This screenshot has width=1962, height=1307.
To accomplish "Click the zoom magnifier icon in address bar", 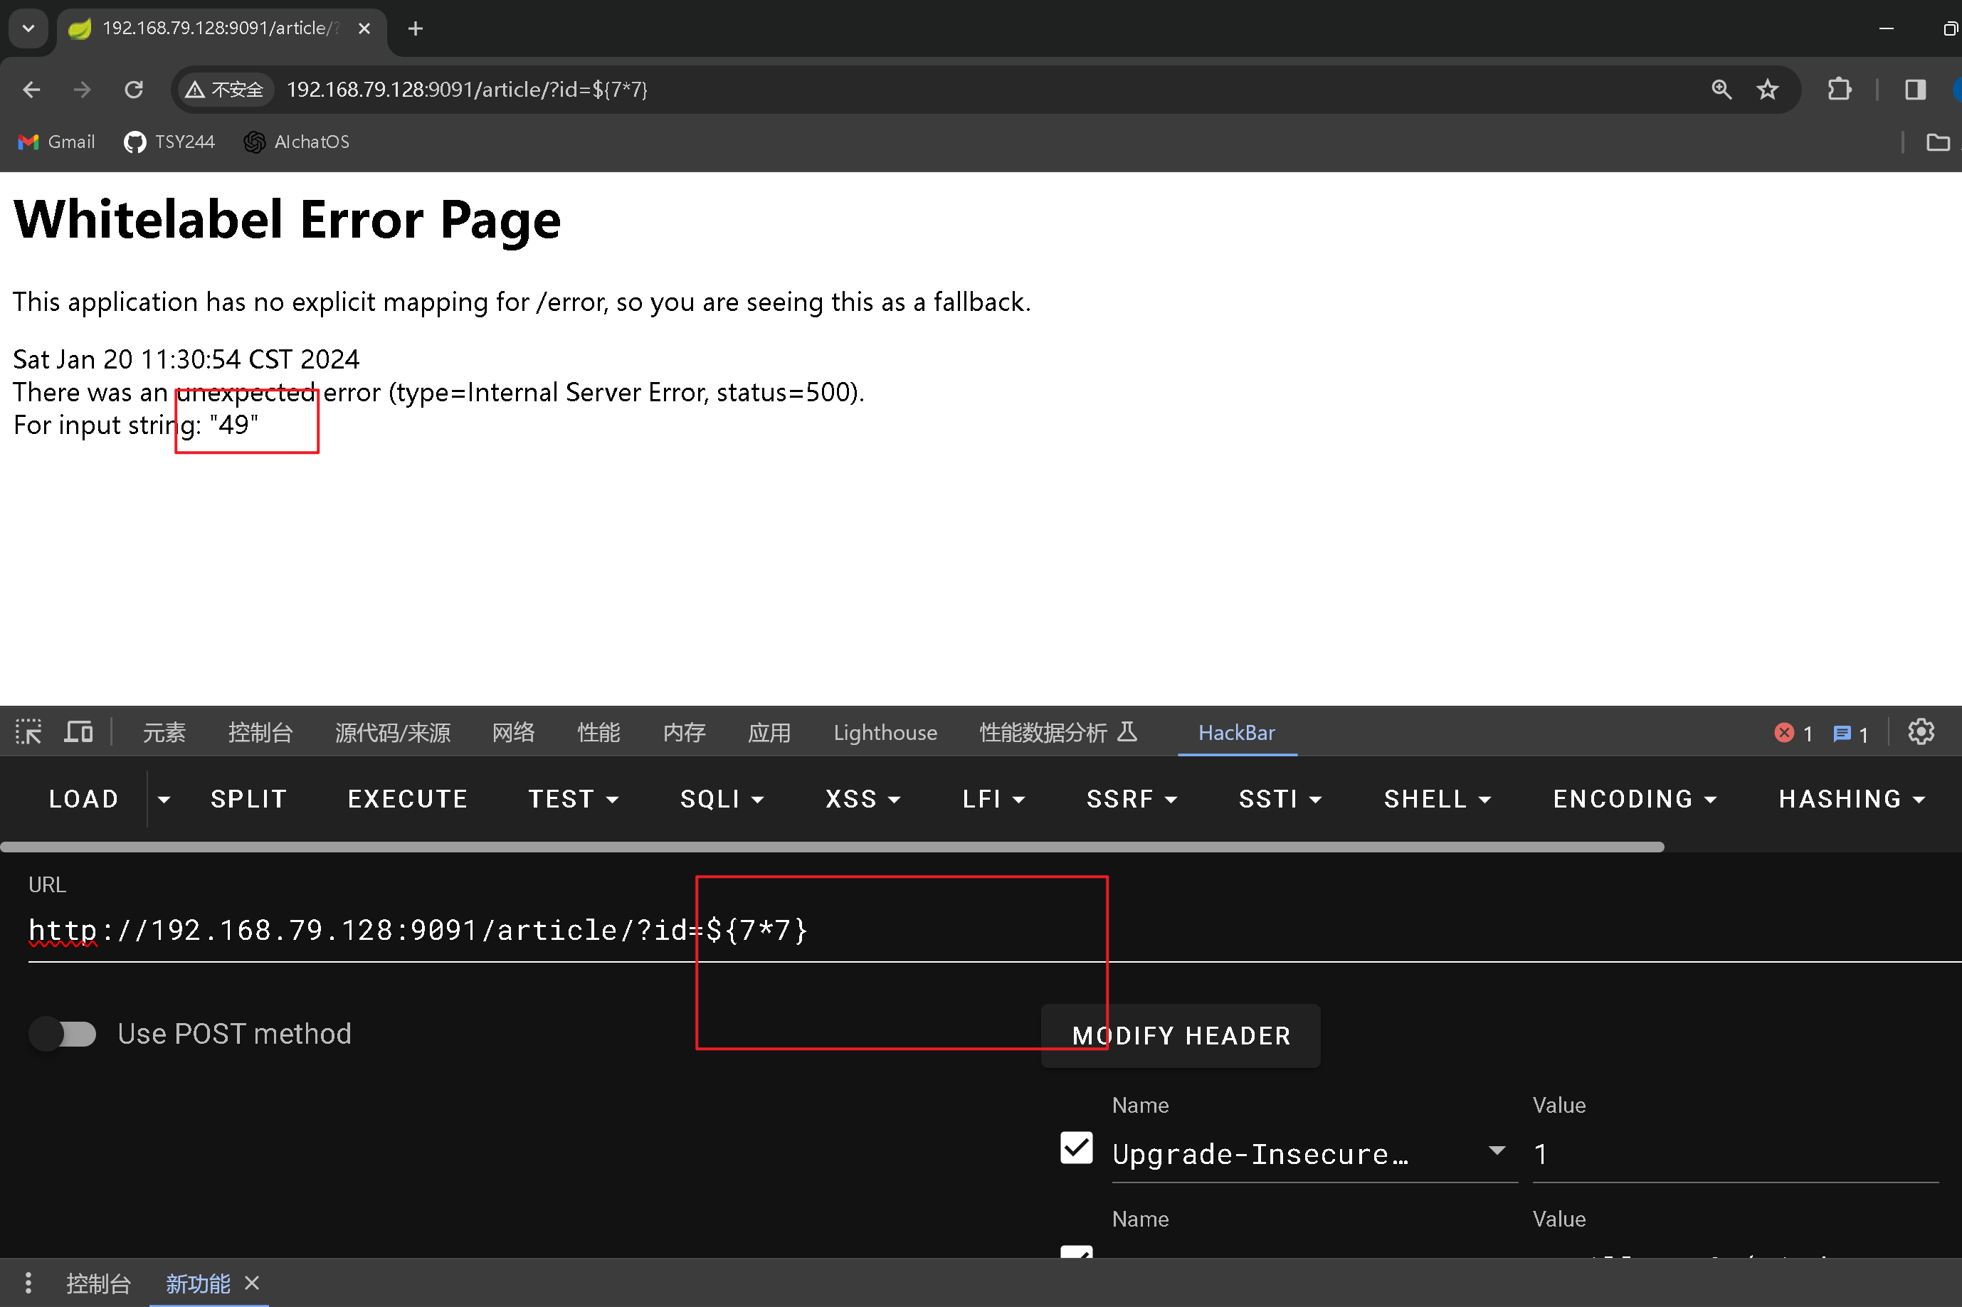I will (x=1721, y=89).
